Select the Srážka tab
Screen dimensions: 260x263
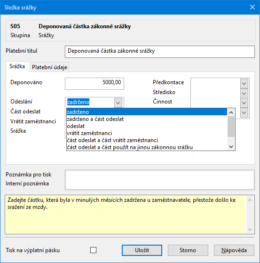pyautogui.click(x=17, y=66)
